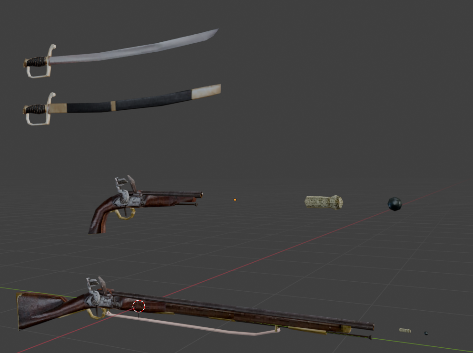
Task: Pick the large paper cartridge object
Action: (x=324, y=202)
